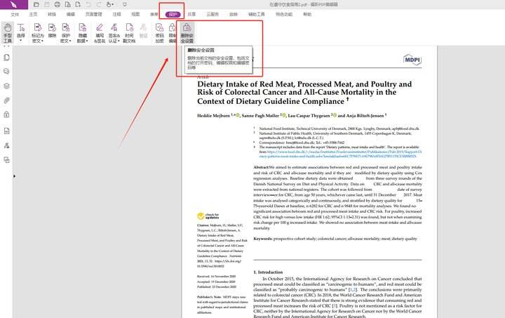Click the blue food.dtu.dk URL in the footnote
The width and height of the screenshot is (505, 318).
[x=342, y=154]
